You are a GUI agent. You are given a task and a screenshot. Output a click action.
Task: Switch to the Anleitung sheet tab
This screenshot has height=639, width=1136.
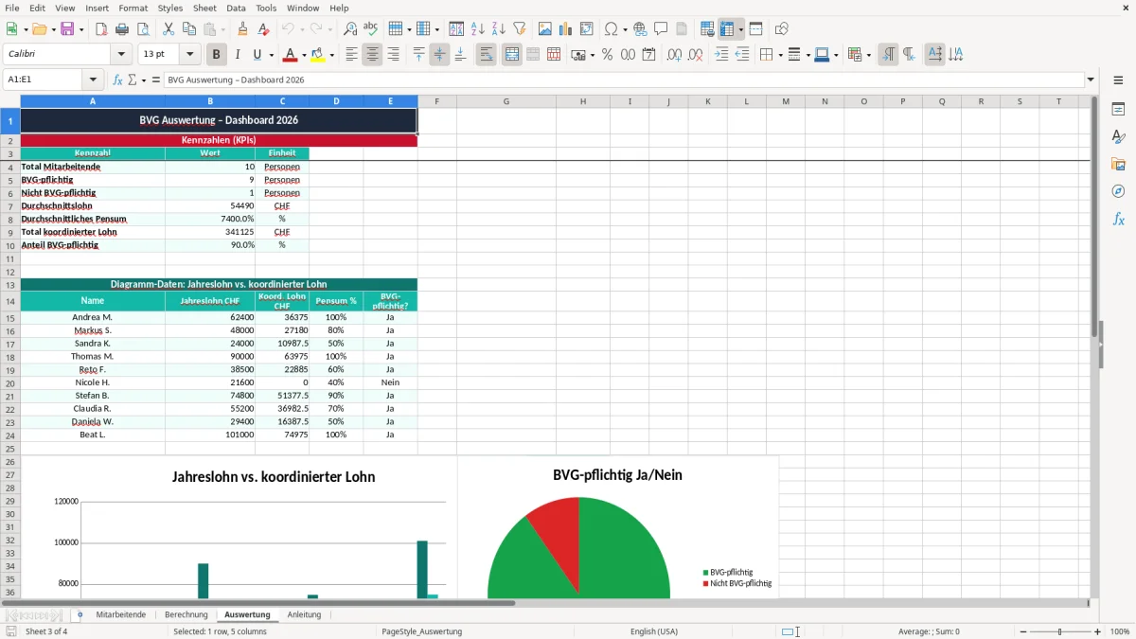(304, 614)
